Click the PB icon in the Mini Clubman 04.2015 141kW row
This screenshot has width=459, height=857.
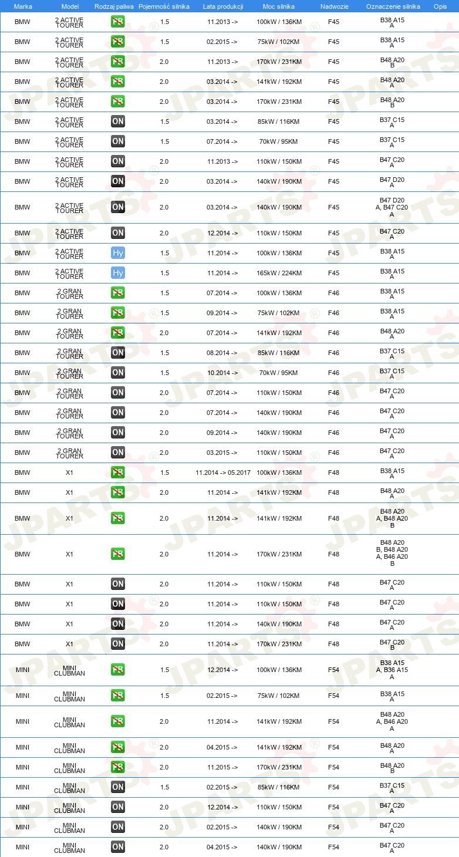tap(118, 747)
